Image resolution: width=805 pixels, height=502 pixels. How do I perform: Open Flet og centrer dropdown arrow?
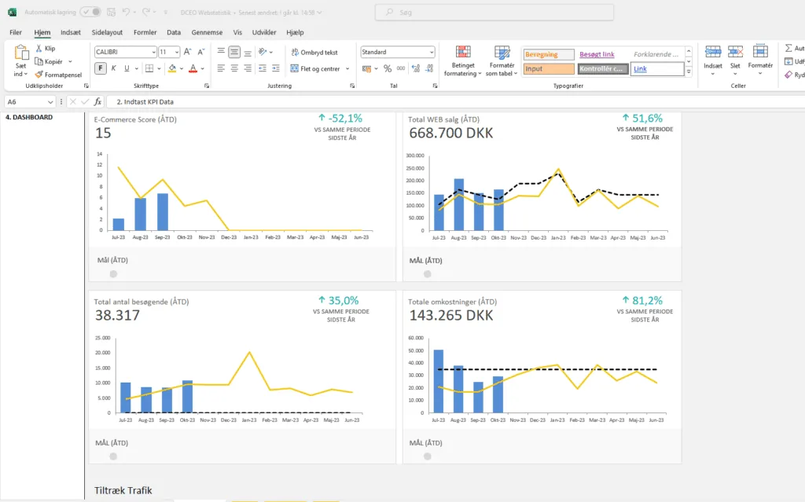(347, 68)
